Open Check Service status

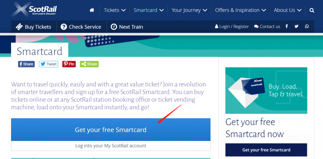coord(81,27)
